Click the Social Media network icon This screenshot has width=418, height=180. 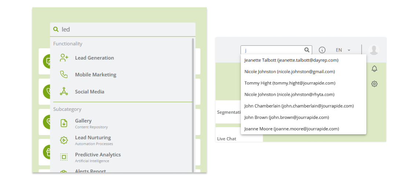(x=64, y=91)
